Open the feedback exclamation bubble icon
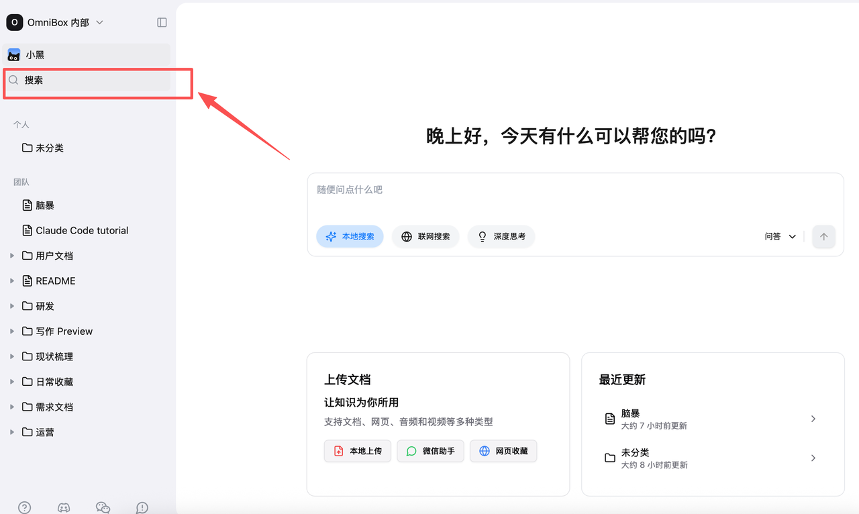The image size is (859, 514). (x=142, y=507)
